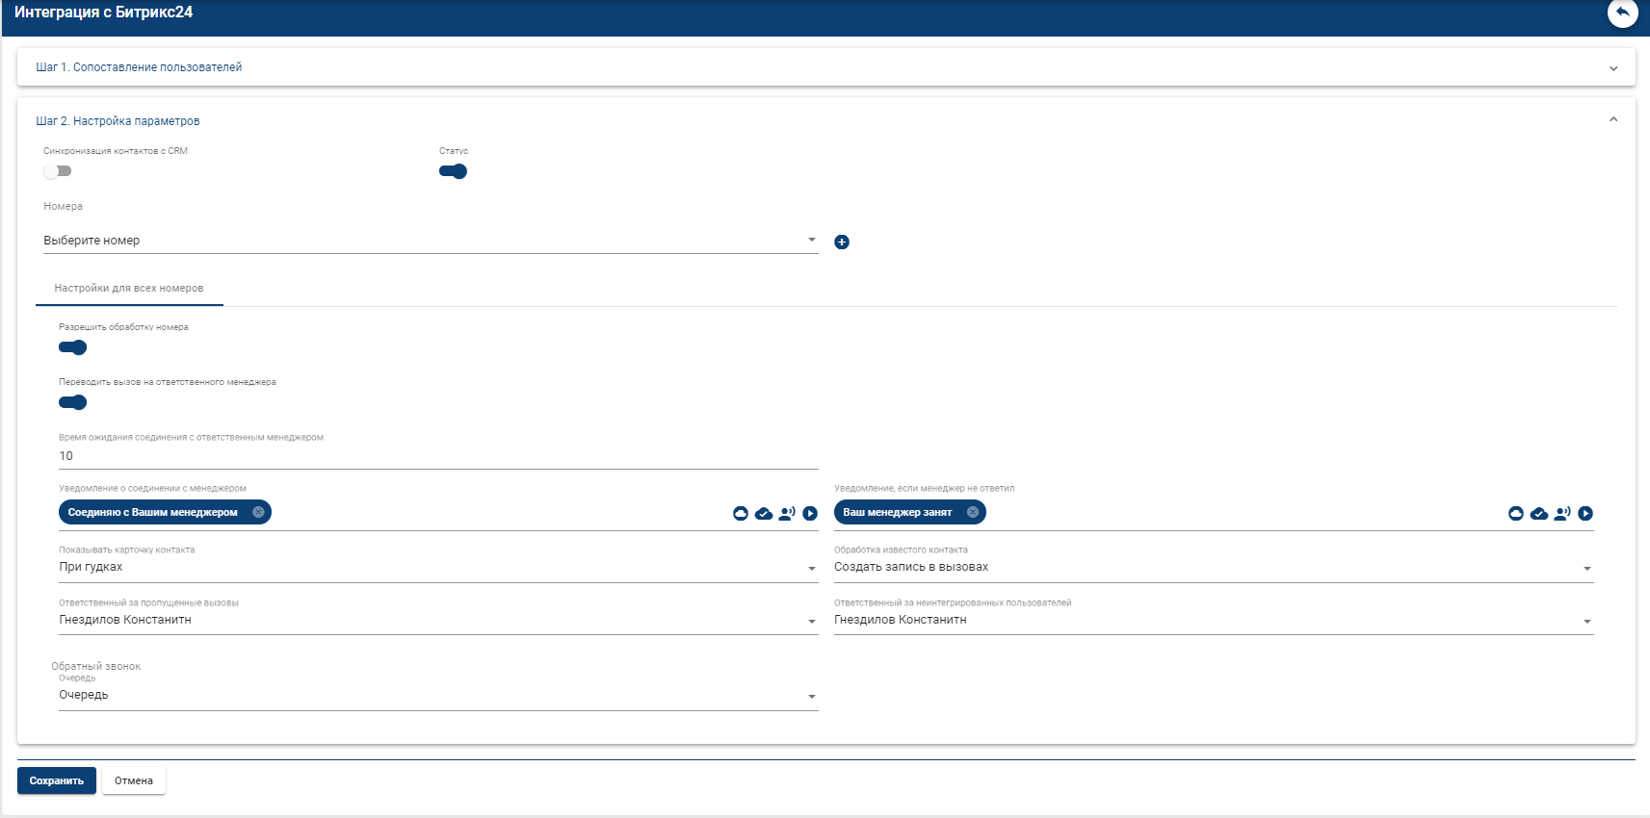Viewport: 1650px width, 818px height.
Task: Click the 'Интеграция с Битрикс24' title
Action: click(103, 13)
